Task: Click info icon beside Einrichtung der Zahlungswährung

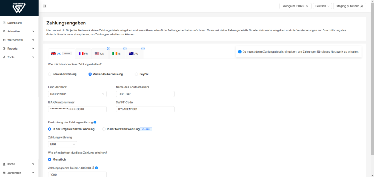Action: 95,122
